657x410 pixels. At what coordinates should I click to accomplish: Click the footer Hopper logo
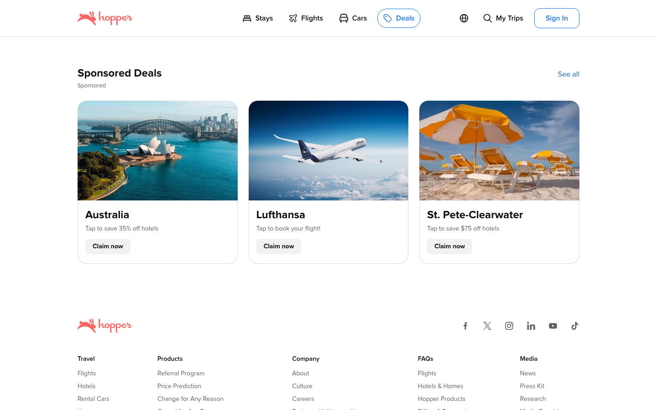click(105, 326)
